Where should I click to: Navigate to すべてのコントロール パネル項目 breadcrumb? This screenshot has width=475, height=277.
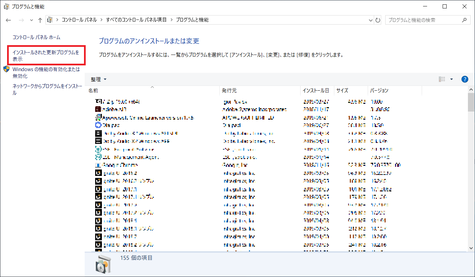[136, 20]
